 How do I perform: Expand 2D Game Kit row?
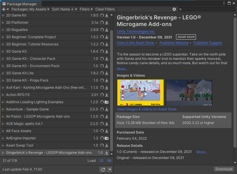pos(3,15)
